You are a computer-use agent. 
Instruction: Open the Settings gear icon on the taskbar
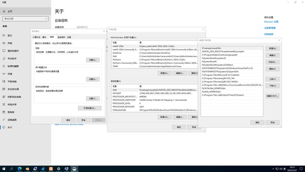point(59,169)
